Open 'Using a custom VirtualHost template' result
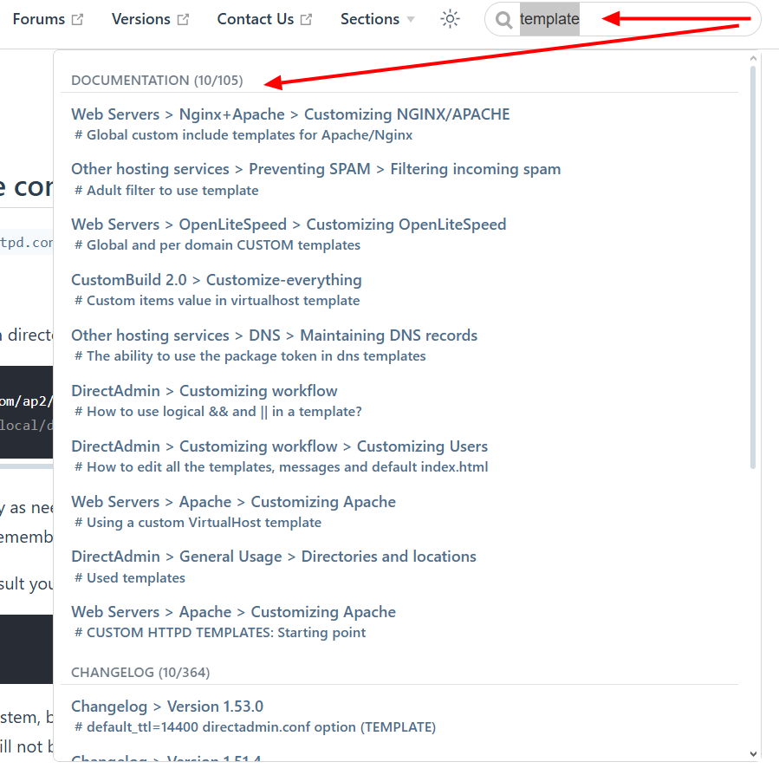Viewport: 779px width, 775px height. (198, 523)
